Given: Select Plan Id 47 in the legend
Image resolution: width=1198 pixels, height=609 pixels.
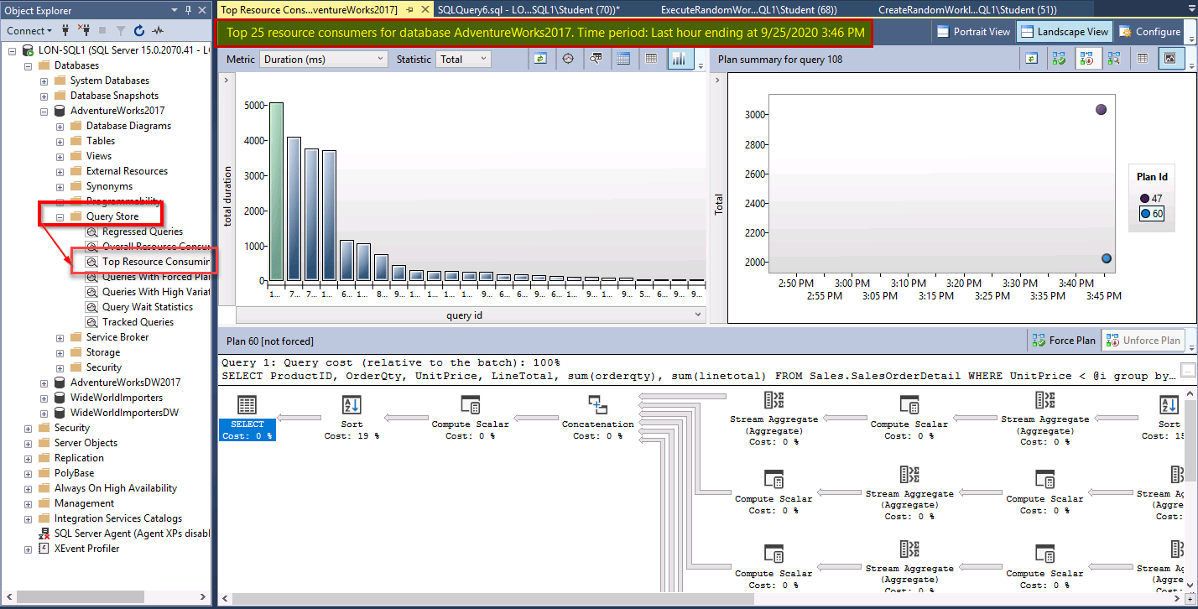Looking at the screenshot, I should [x=1149, y=198].
